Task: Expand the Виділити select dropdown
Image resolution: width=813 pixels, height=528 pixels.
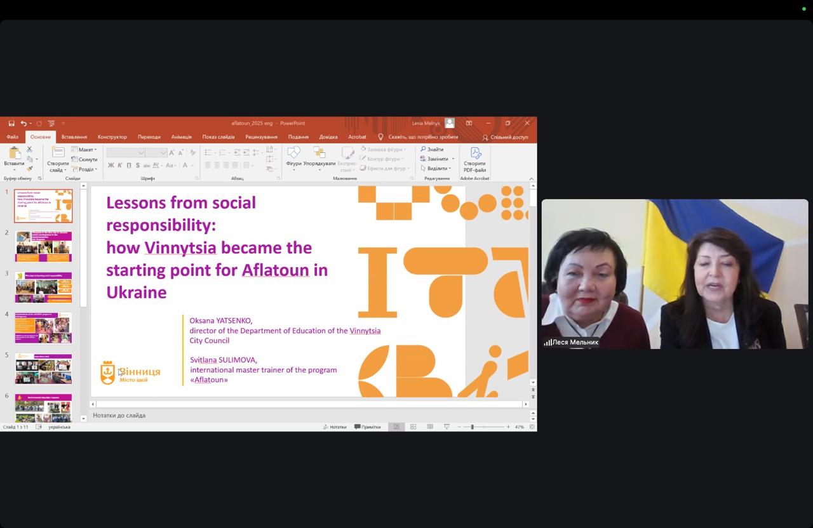Action: [437, 169]
